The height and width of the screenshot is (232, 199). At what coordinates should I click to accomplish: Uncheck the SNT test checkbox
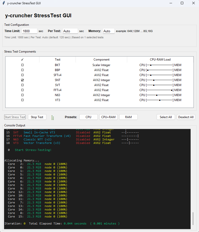point(22,80)
